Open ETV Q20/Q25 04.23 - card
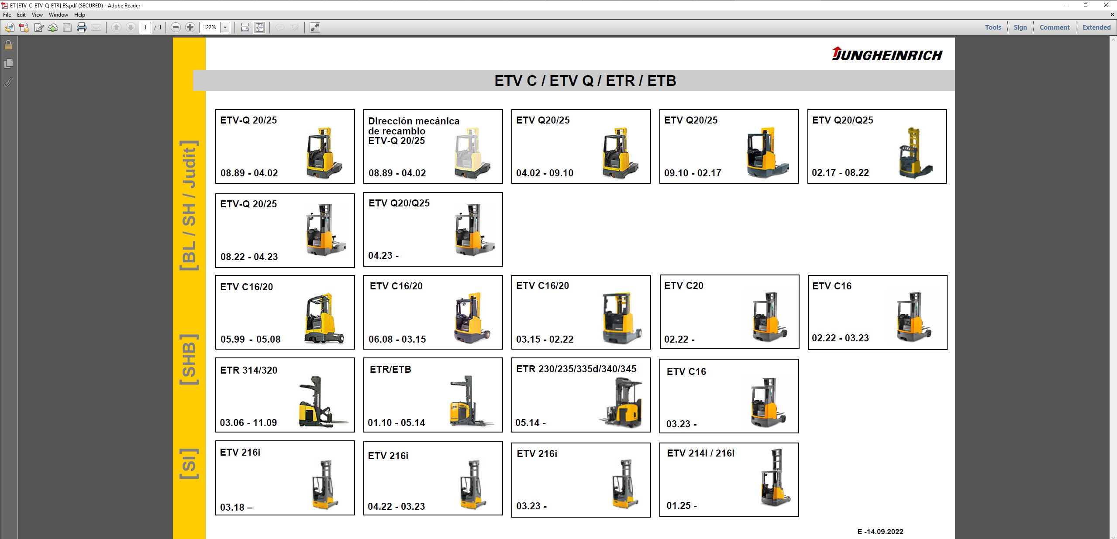 pyautogui.click(x=433, y=229)
